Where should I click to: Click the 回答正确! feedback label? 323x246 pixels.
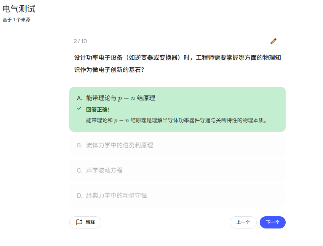click(98, 110)
